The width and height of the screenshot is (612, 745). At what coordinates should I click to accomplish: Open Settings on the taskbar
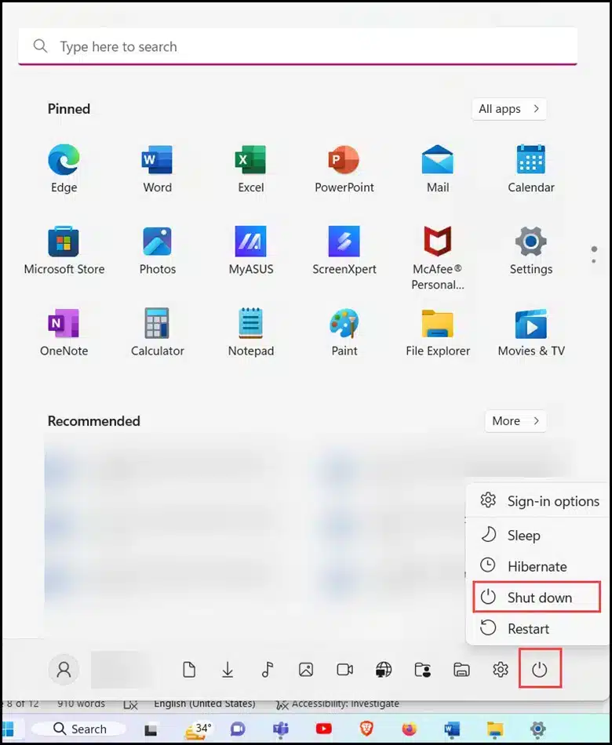537,729
